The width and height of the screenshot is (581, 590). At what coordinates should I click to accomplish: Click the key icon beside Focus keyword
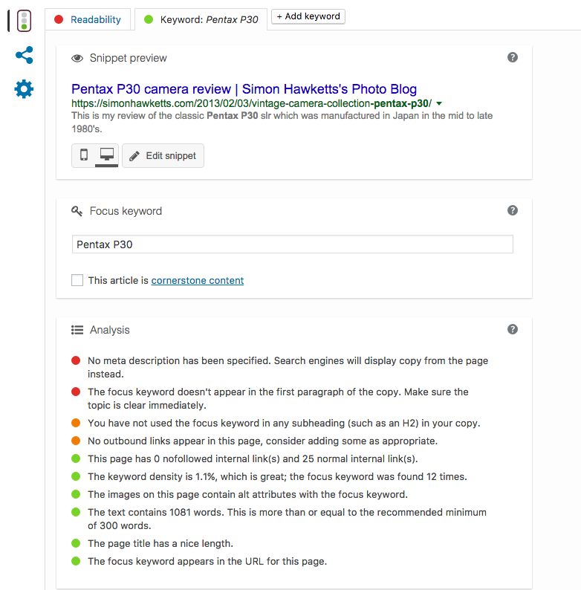pyautogui.click(x=77, y=211)
